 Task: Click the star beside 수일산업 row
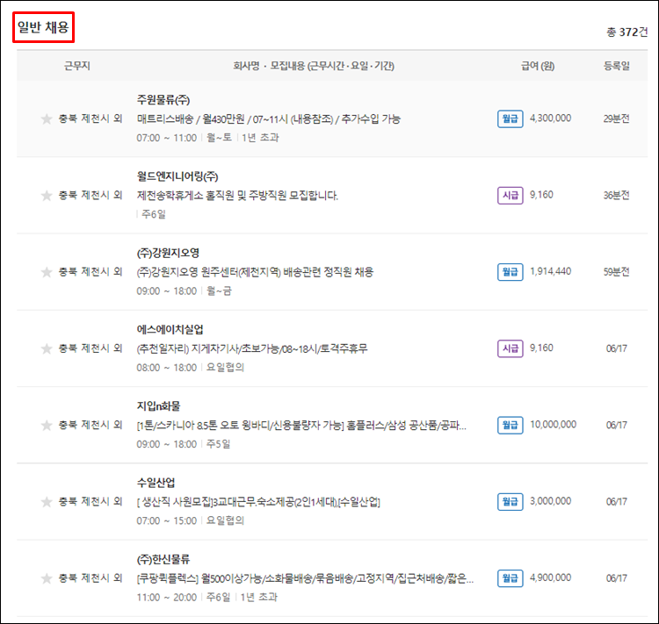point(47,502)
